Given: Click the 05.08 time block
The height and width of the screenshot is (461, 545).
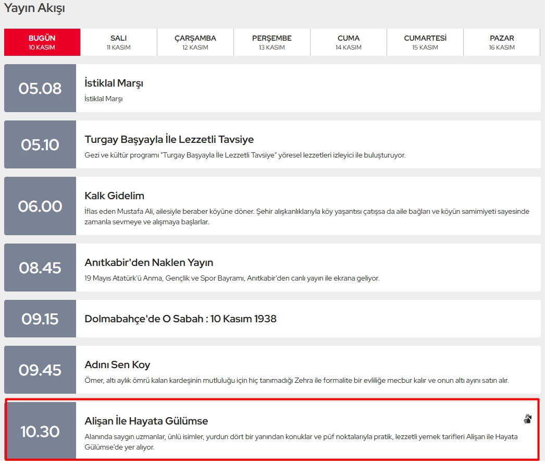Looking at the screenshot, I should 40,88.
